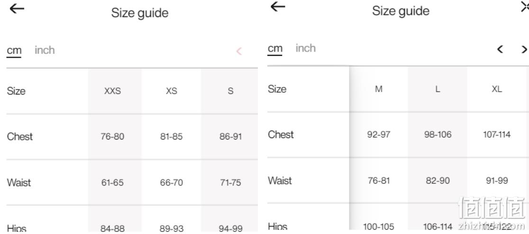
Task: Show next sizes with black right chevron
Action: point(524,50)
